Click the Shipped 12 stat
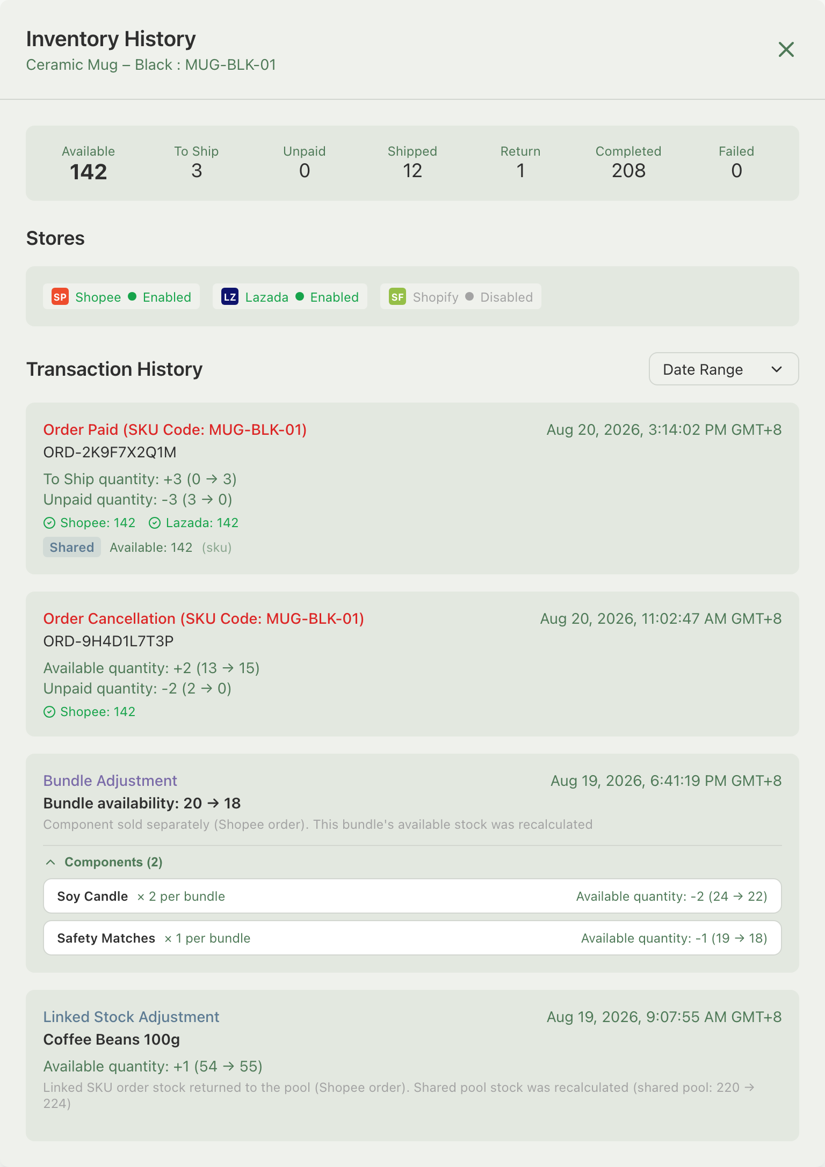The height and width of the screenshot is (1167, 825). (412, 163)
